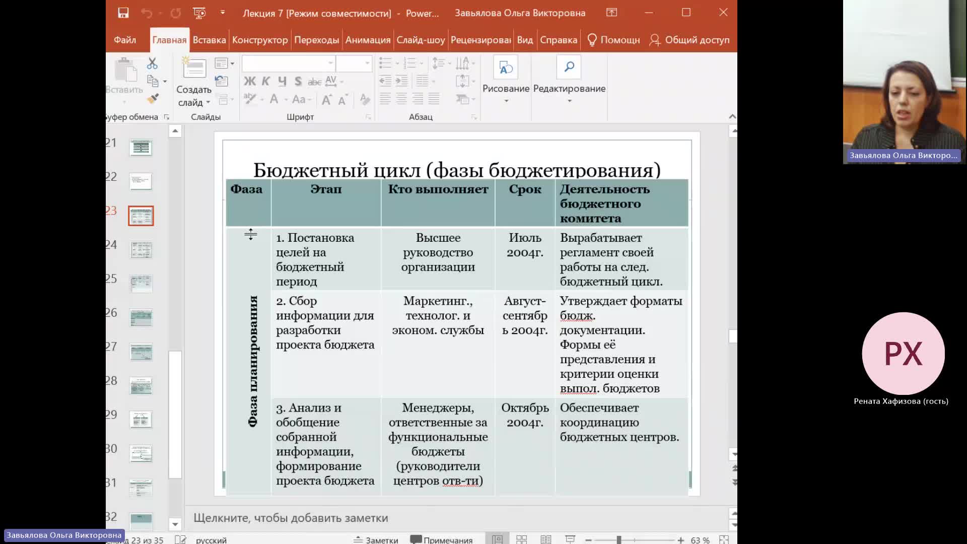This screenshot has height=544, width=967.
Task: Switch to Конструктор tab
Action: [x=260, y=40]
